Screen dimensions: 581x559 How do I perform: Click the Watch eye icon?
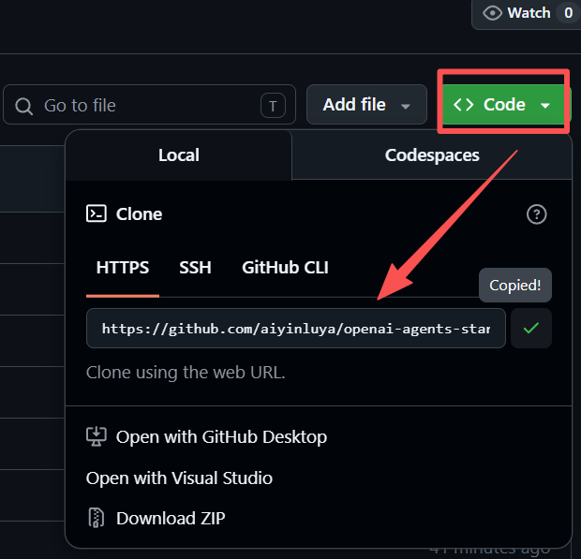(492, 13)
